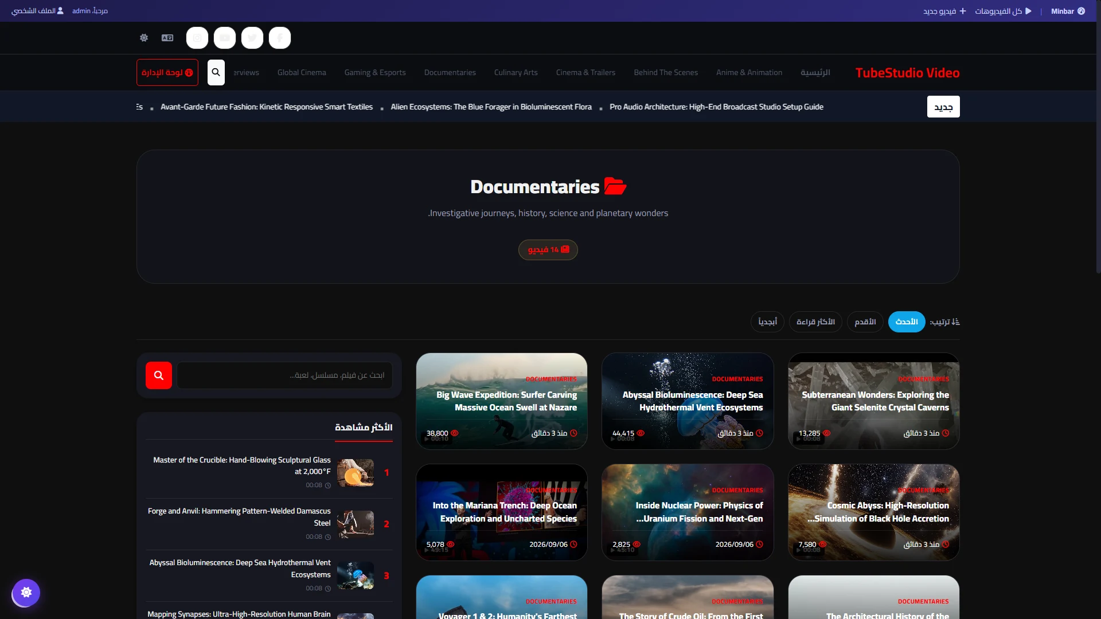Open Master of the Crucible glass thumbnail
The width and height of the screenshot is (1101, 619).
(356, 473)
